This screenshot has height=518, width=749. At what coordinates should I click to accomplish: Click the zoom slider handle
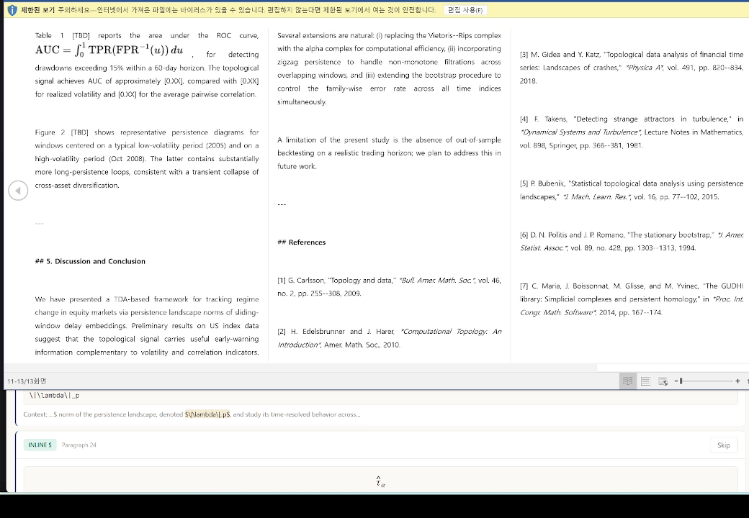681,381
